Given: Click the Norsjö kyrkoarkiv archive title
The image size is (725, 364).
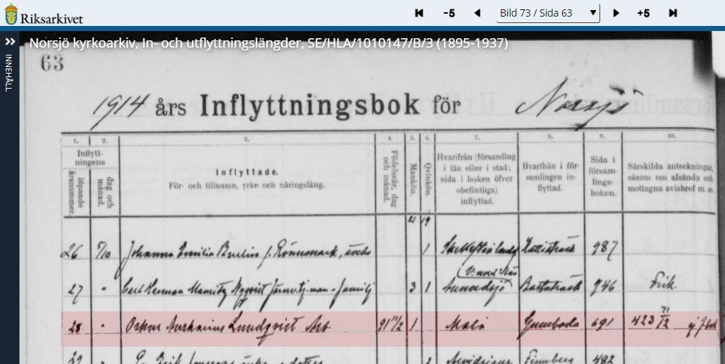Looking at the screenshot, I should pyautogui.click(x=268, y=43).
